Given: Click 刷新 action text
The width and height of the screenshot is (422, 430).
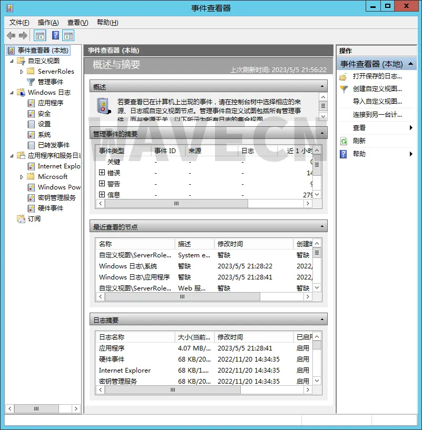Looking at the screenshot, I should pos(359,141).
